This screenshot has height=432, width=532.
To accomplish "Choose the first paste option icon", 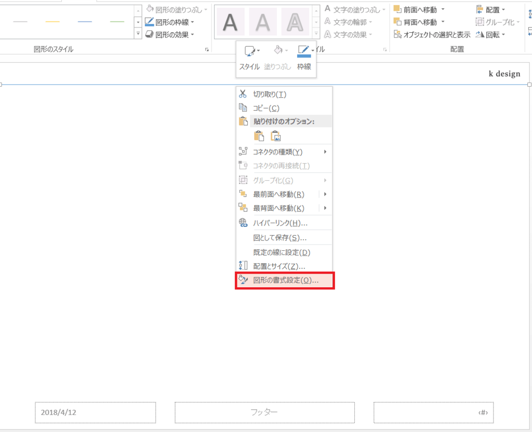I will pyautogui.click(x=259, y=136).
